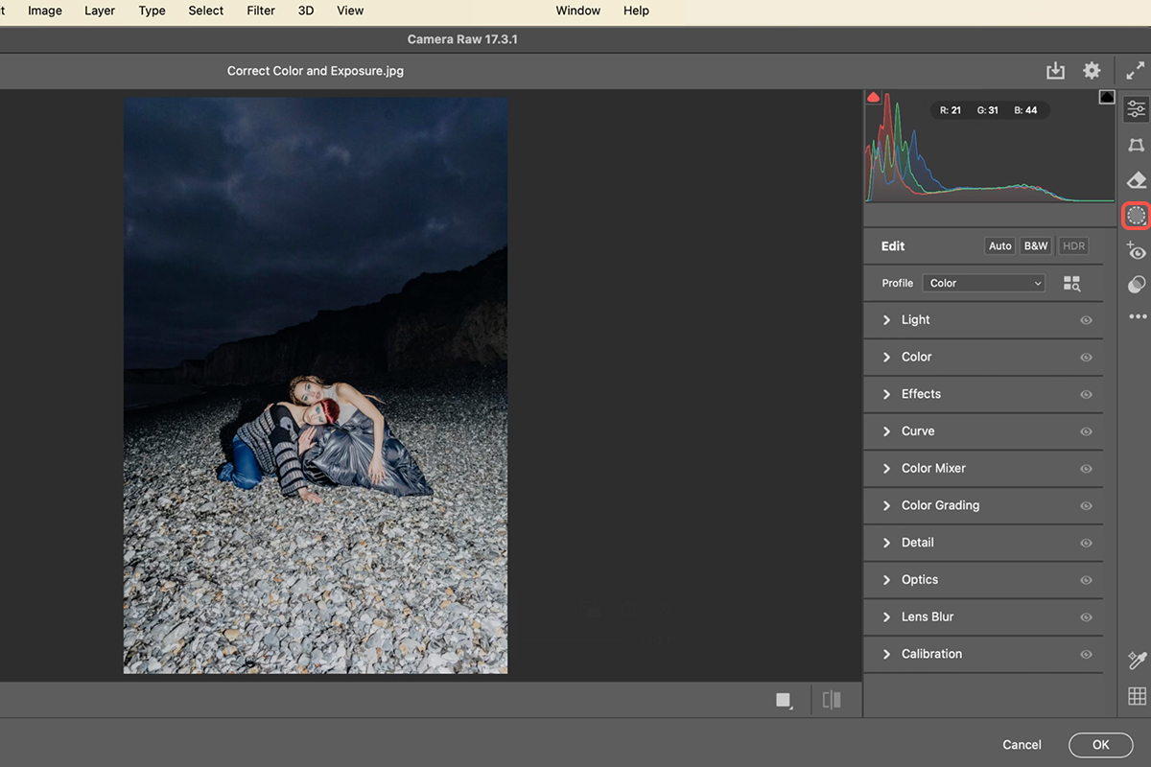Viewport: 1151px width, 767px height.
Task: Open the Presets overlapping circles icon
Action: point(1137,285)
